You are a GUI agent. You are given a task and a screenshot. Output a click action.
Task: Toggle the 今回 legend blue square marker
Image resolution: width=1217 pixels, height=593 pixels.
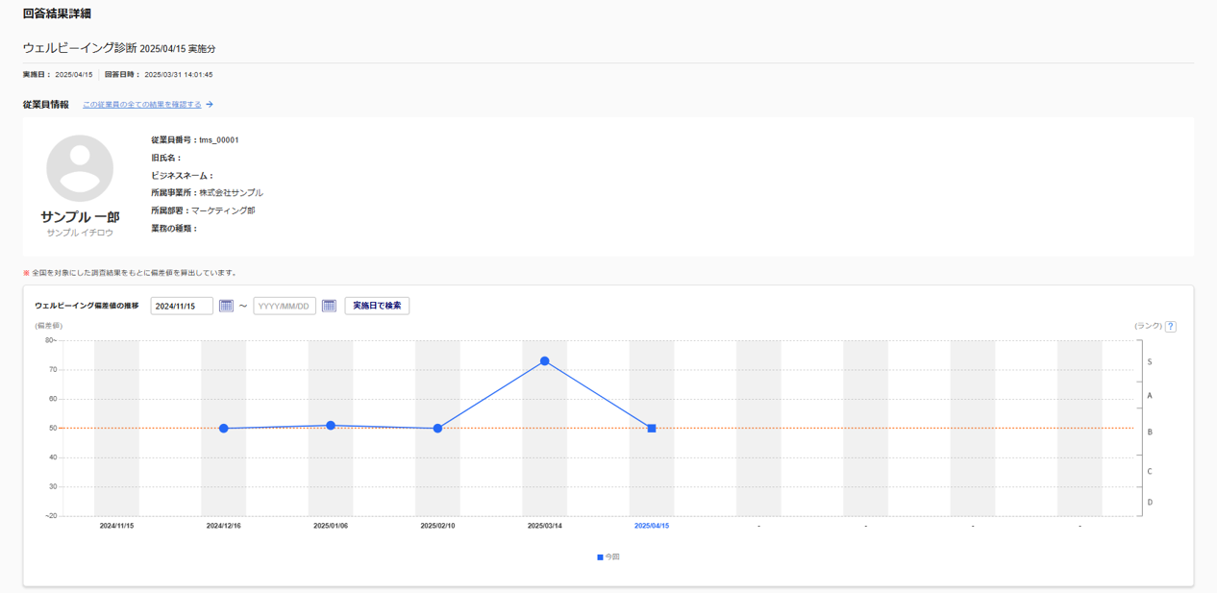tap(600, 557)
